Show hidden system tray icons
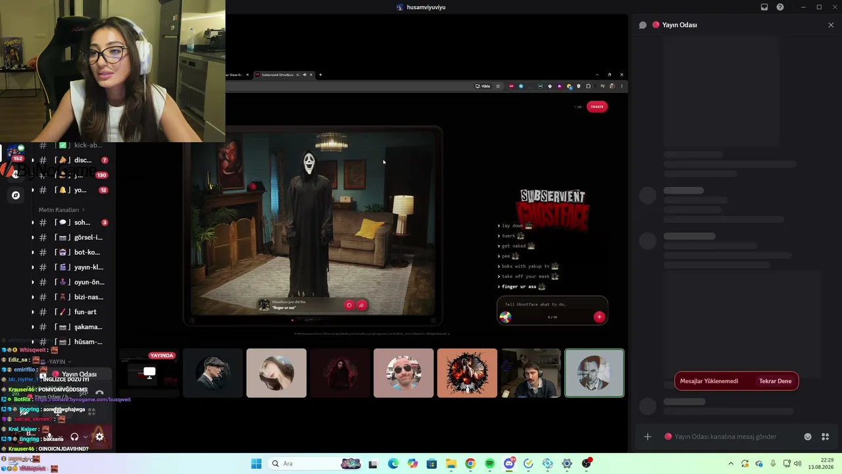Image resolution: width=842 pixels, height=474 pixels. [x=731, y=463]
